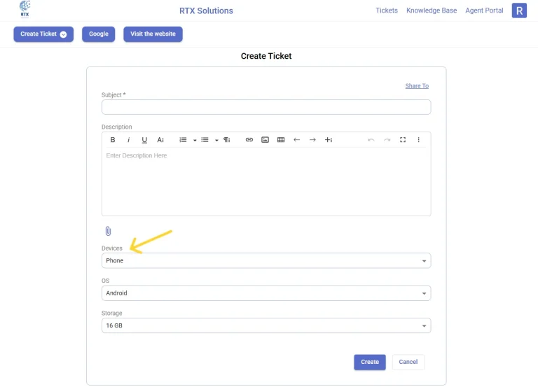Open the Devices dropdown showing Phone
Viewport: 538px width, 387px height.
click(266, 261)
